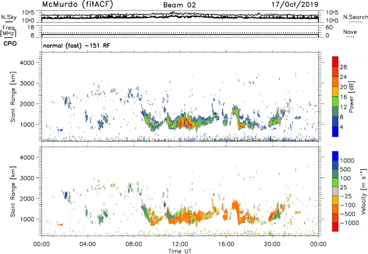Click the 'Velocity [m s-1]' colorbar label
The width and height of the screenshot is (368, 254).
pos(363,191)
